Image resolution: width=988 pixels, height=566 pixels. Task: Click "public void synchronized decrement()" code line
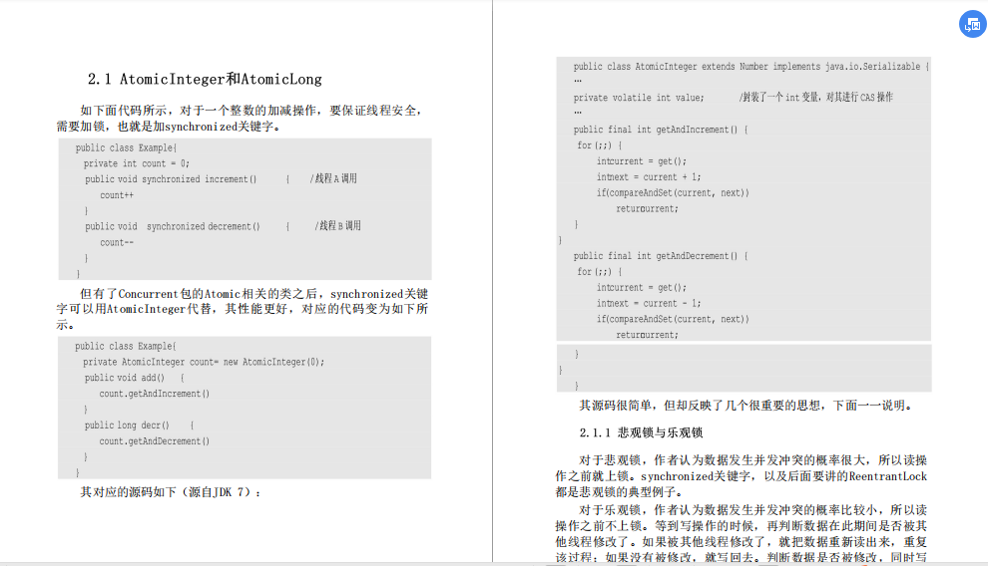tap(173, 226)
